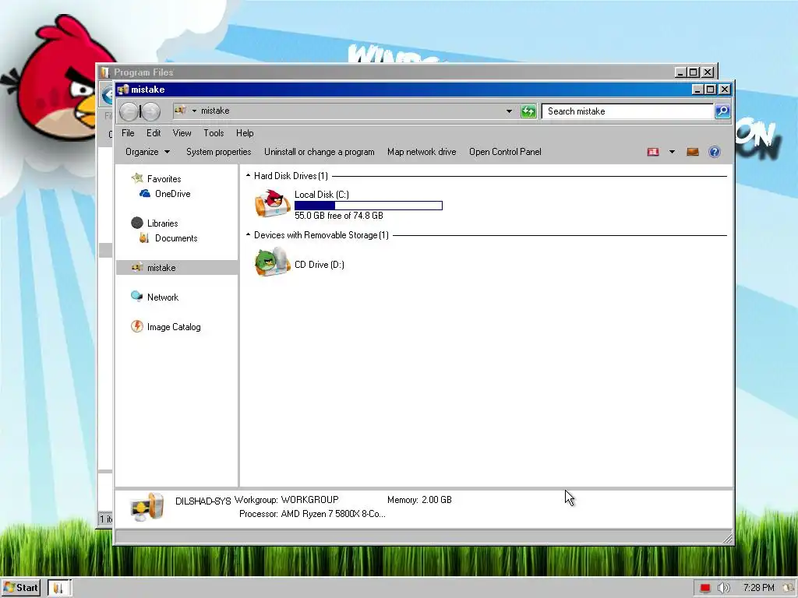Collapse the Hard Disk Drives group

[x=248, y=175]
